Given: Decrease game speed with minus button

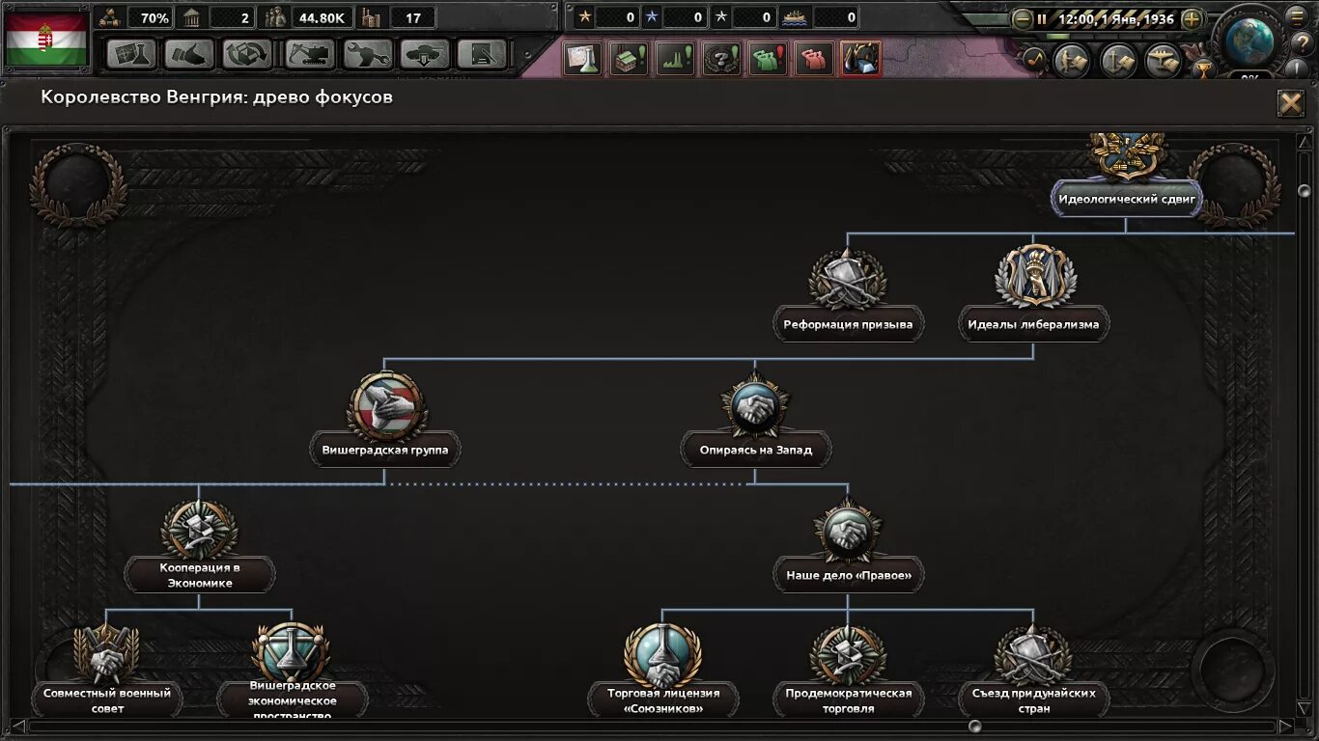Looking at the screenshot, I should (x=1023, y=18).
